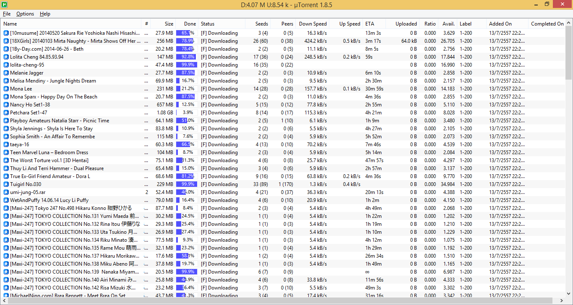
Task: Select the status icon beside Tokyo 247 No.498
Action: [x=6, y=208]
